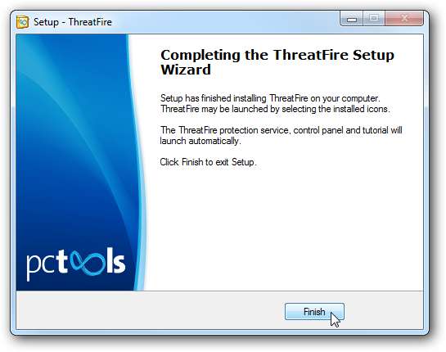
Task: Click the 'ls' letters at the logo's end
Action: pos(116,259)
